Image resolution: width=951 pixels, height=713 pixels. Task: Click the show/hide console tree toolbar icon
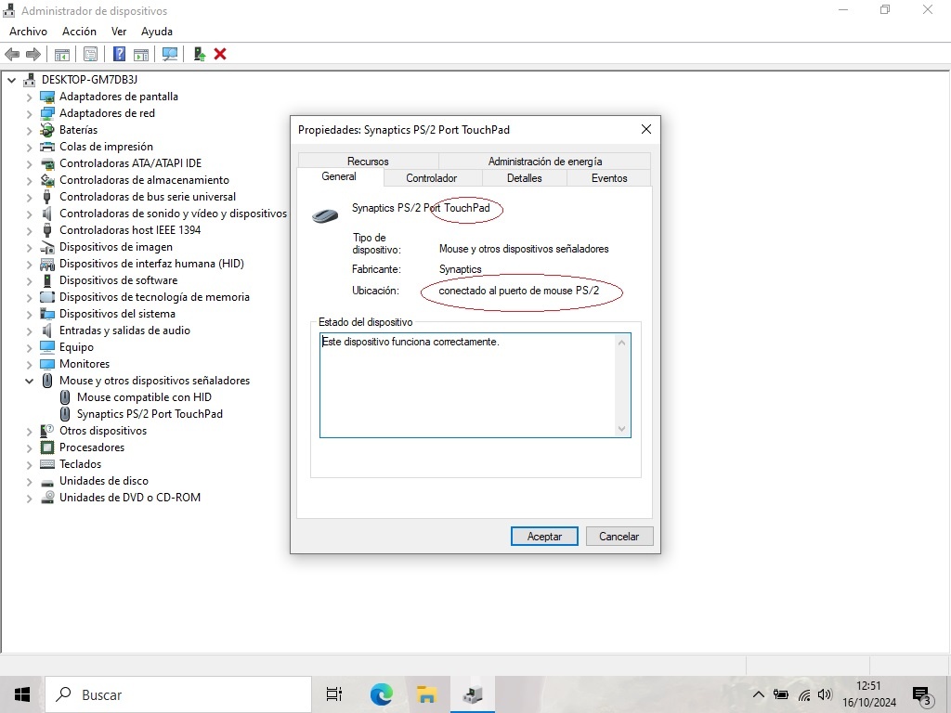click(x=62, y=55)
